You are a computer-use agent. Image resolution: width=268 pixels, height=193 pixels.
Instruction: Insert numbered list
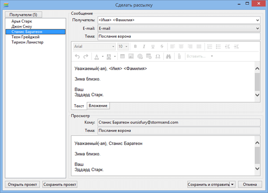click(x=210, y=46)
